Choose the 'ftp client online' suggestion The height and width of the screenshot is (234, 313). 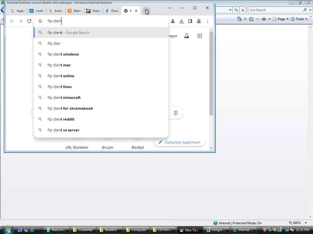tap(101, 76)
